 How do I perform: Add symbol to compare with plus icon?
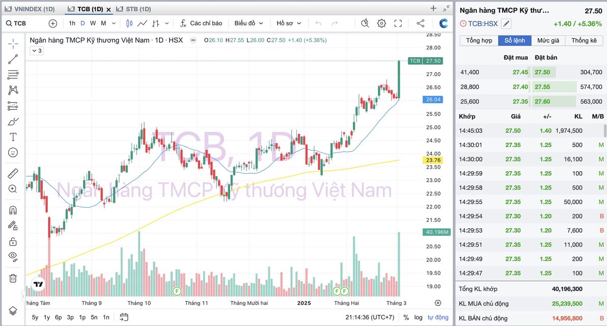(53, 23)
